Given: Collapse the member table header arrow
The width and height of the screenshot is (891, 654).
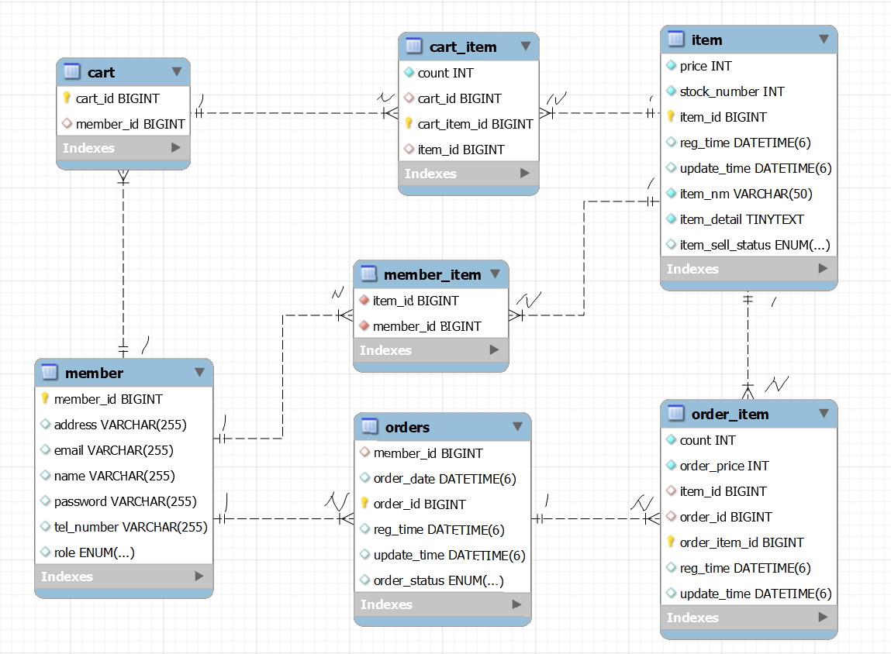Looking at the screenshot, I should coord(199,372).
